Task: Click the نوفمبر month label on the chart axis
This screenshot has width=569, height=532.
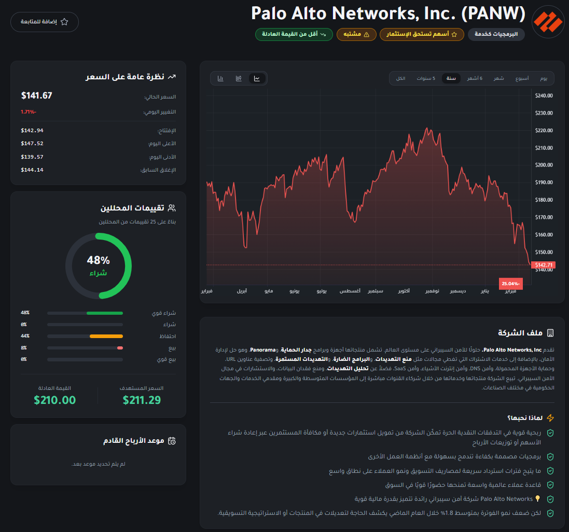Action: click(432, 291)
